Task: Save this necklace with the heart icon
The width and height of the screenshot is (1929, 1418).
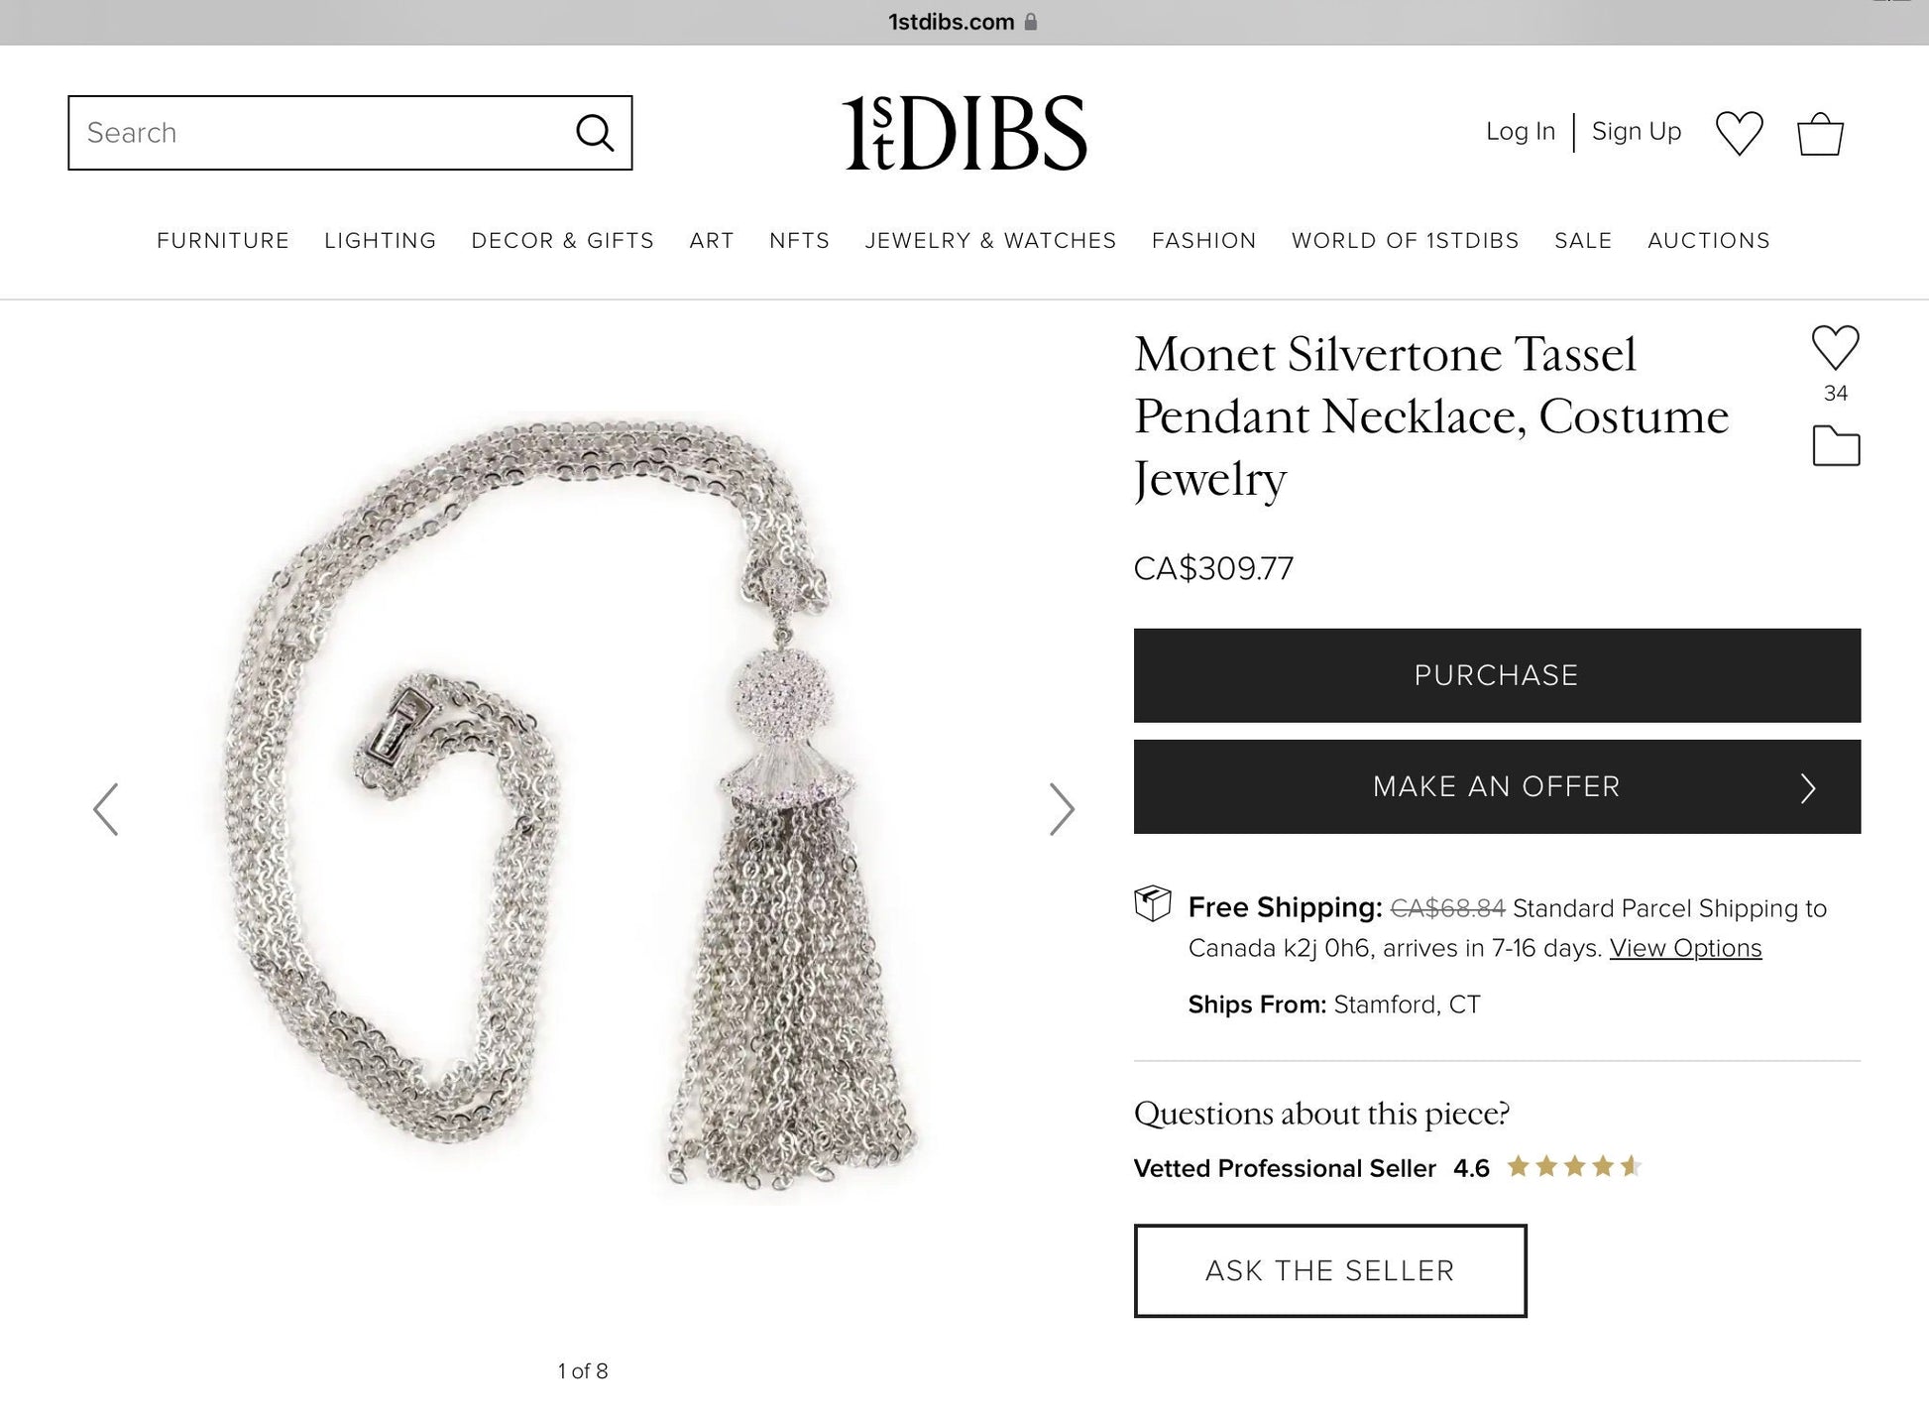Action: (1835, 348)
